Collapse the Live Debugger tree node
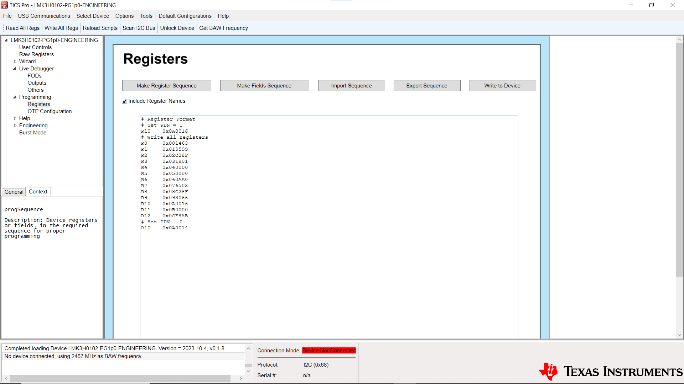 15,69
